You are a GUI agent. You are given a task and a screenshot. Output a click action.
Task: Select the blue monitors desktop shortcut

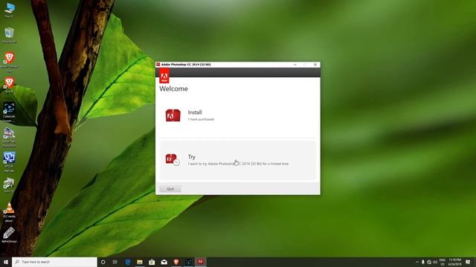(9, 162)
